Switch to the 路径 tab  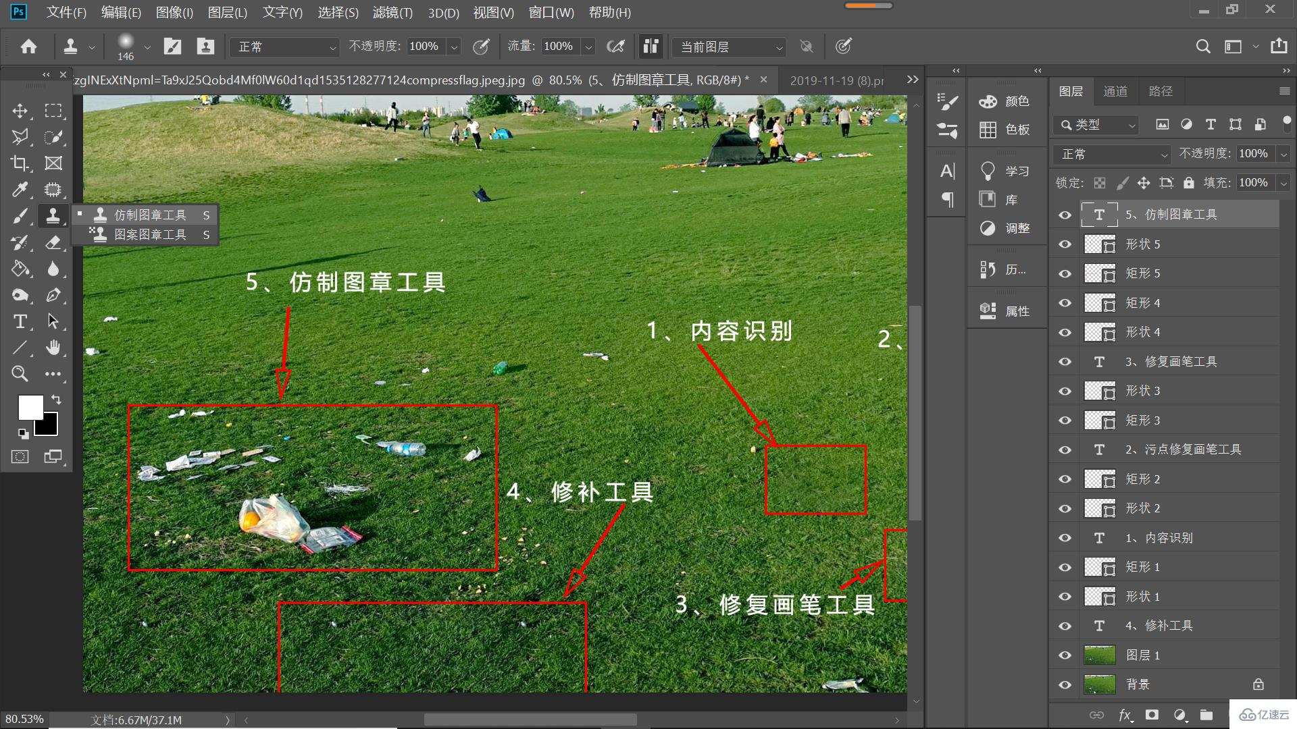tap(1161, 91)
